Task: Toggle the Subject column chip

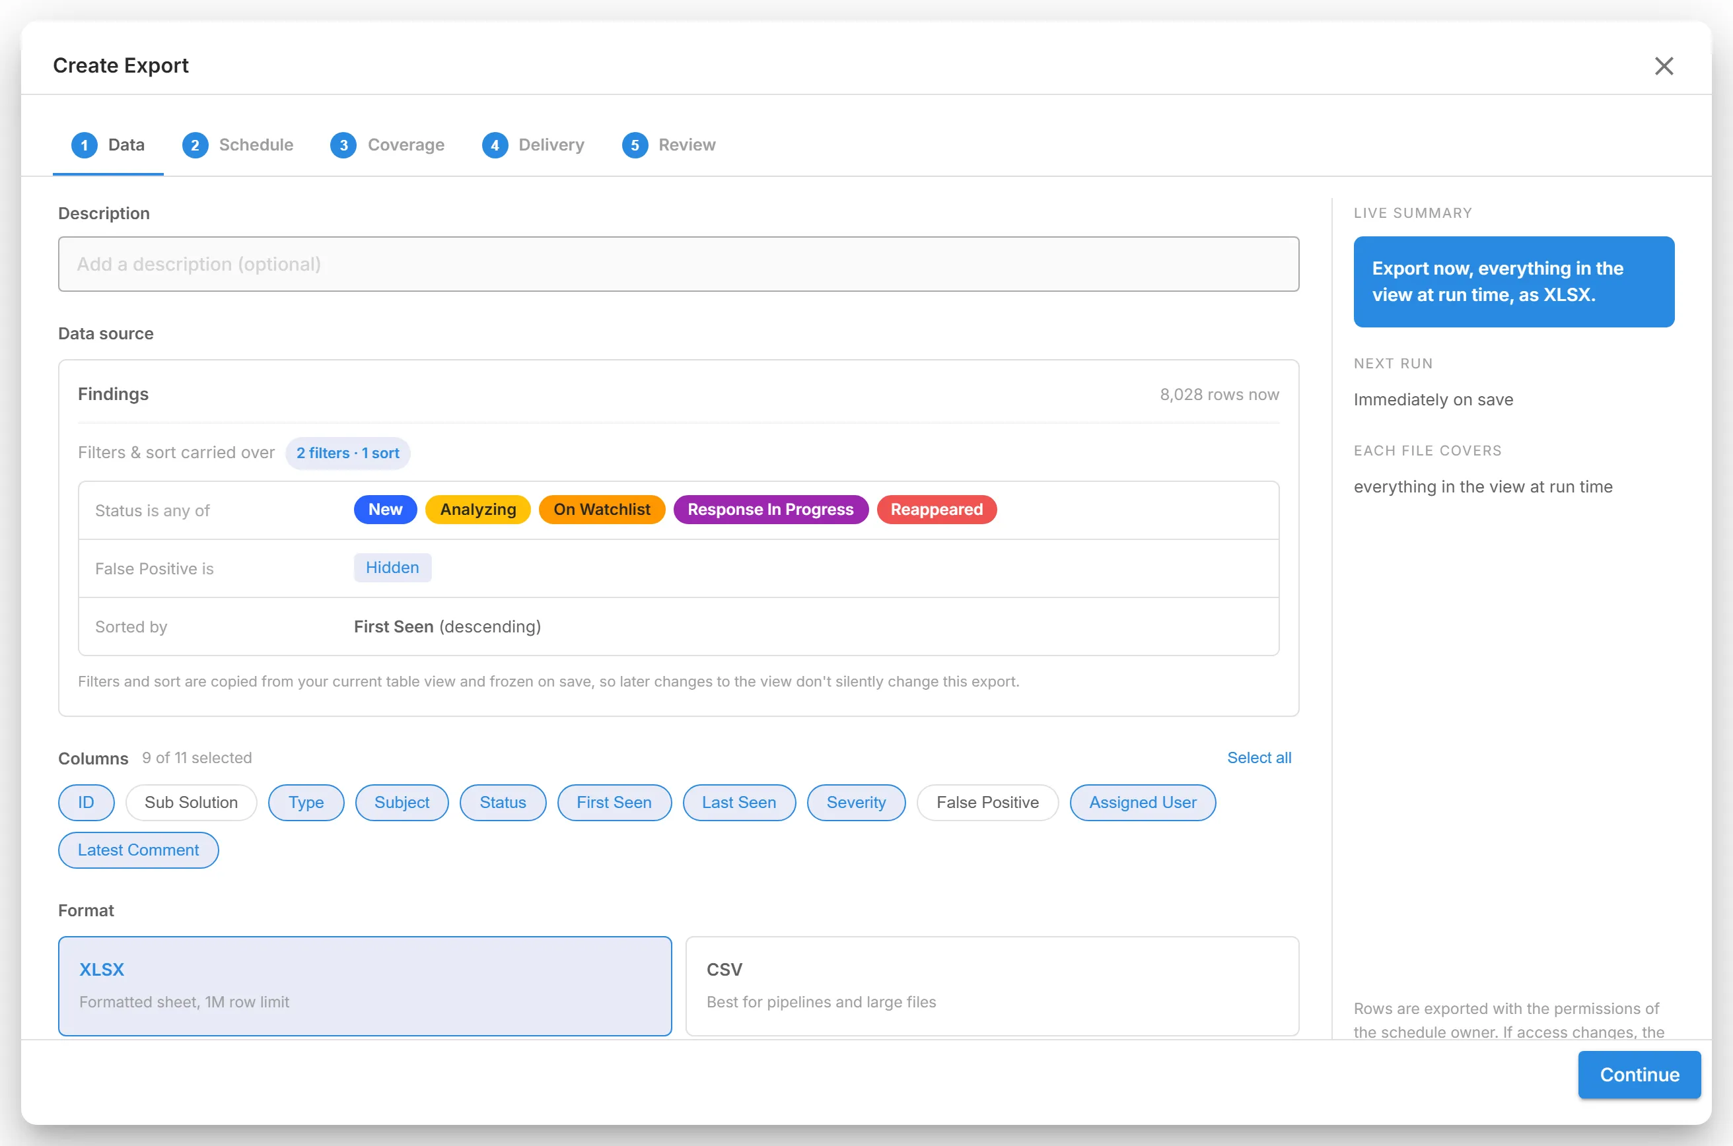Action: (x=402, y=803)
